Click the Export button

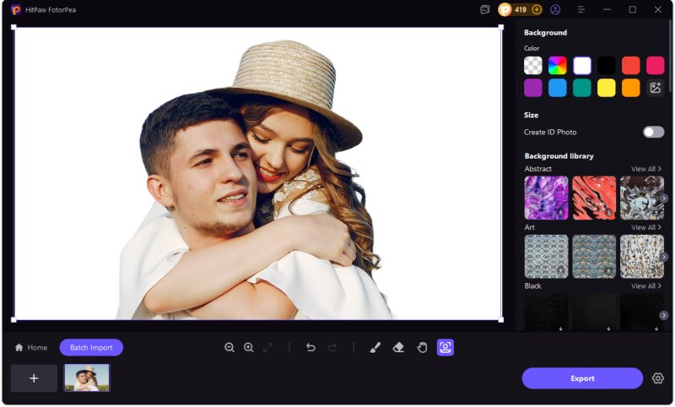click(582, 378)
